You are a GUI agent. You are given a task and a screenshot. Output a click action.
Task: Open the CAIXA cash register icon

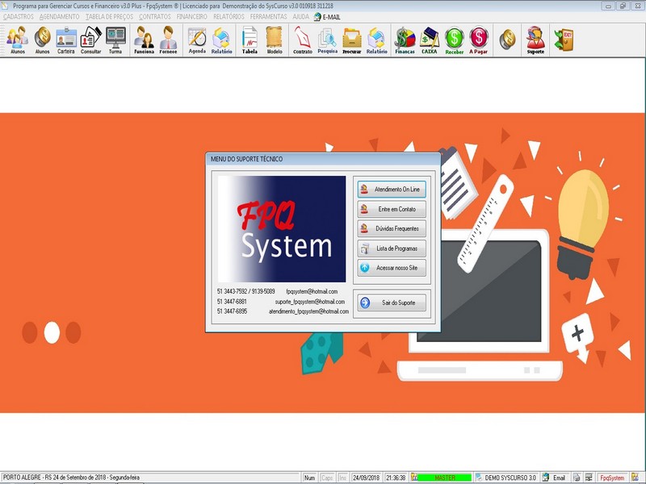430,40
